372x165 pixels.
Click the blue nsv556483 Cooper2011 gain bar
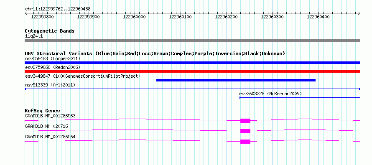coord(192,63)
